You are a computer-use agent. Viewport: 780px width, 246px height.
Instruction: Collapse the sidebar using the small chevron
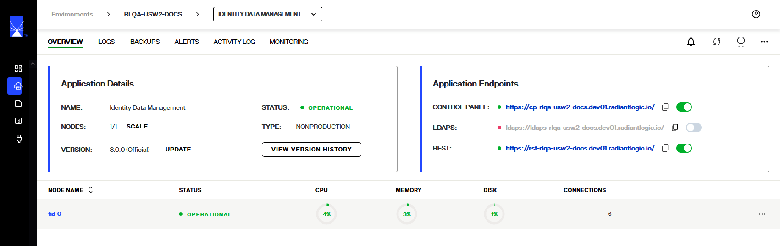pyautogui.click(x=33, y=64)
